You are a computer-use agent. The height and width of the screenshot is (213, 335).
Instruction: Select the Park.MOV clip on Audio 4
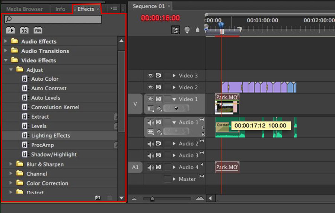pos(227,167)
